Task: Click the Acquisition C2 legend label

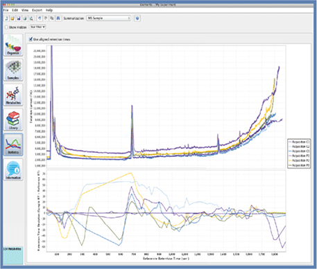Action: pos(301,147)
